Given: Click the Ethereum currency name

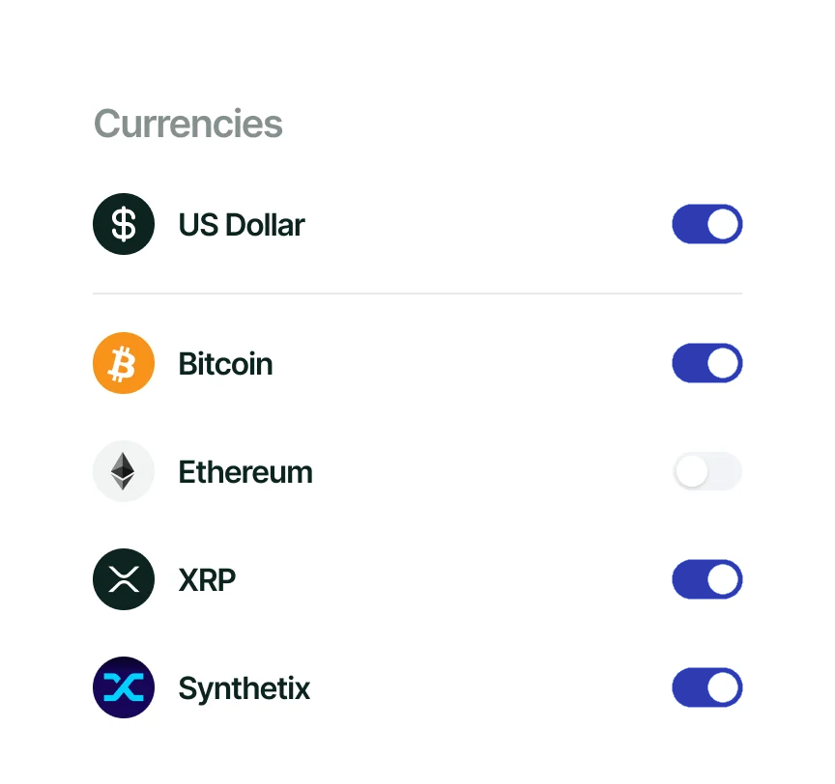Looking at the screenshot, I should click(x=245, y=472).
